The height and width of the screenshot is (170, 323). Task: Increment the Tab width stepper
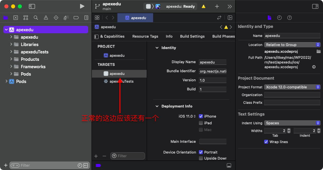pyautogui.click(x=289, y=129)
